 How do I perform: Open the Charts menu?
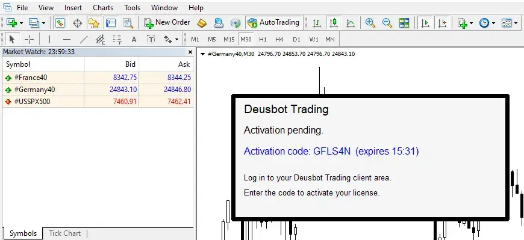click(103, 7)
